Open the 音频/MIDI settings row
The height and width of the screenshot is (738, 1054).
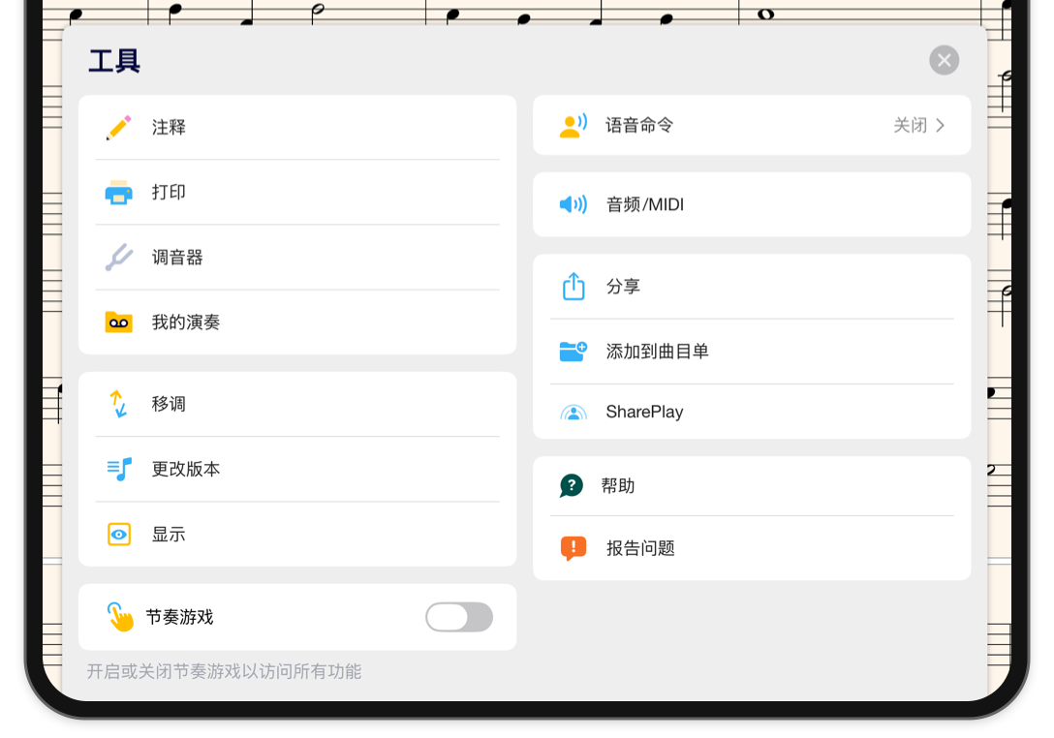(x=752, y=204)
